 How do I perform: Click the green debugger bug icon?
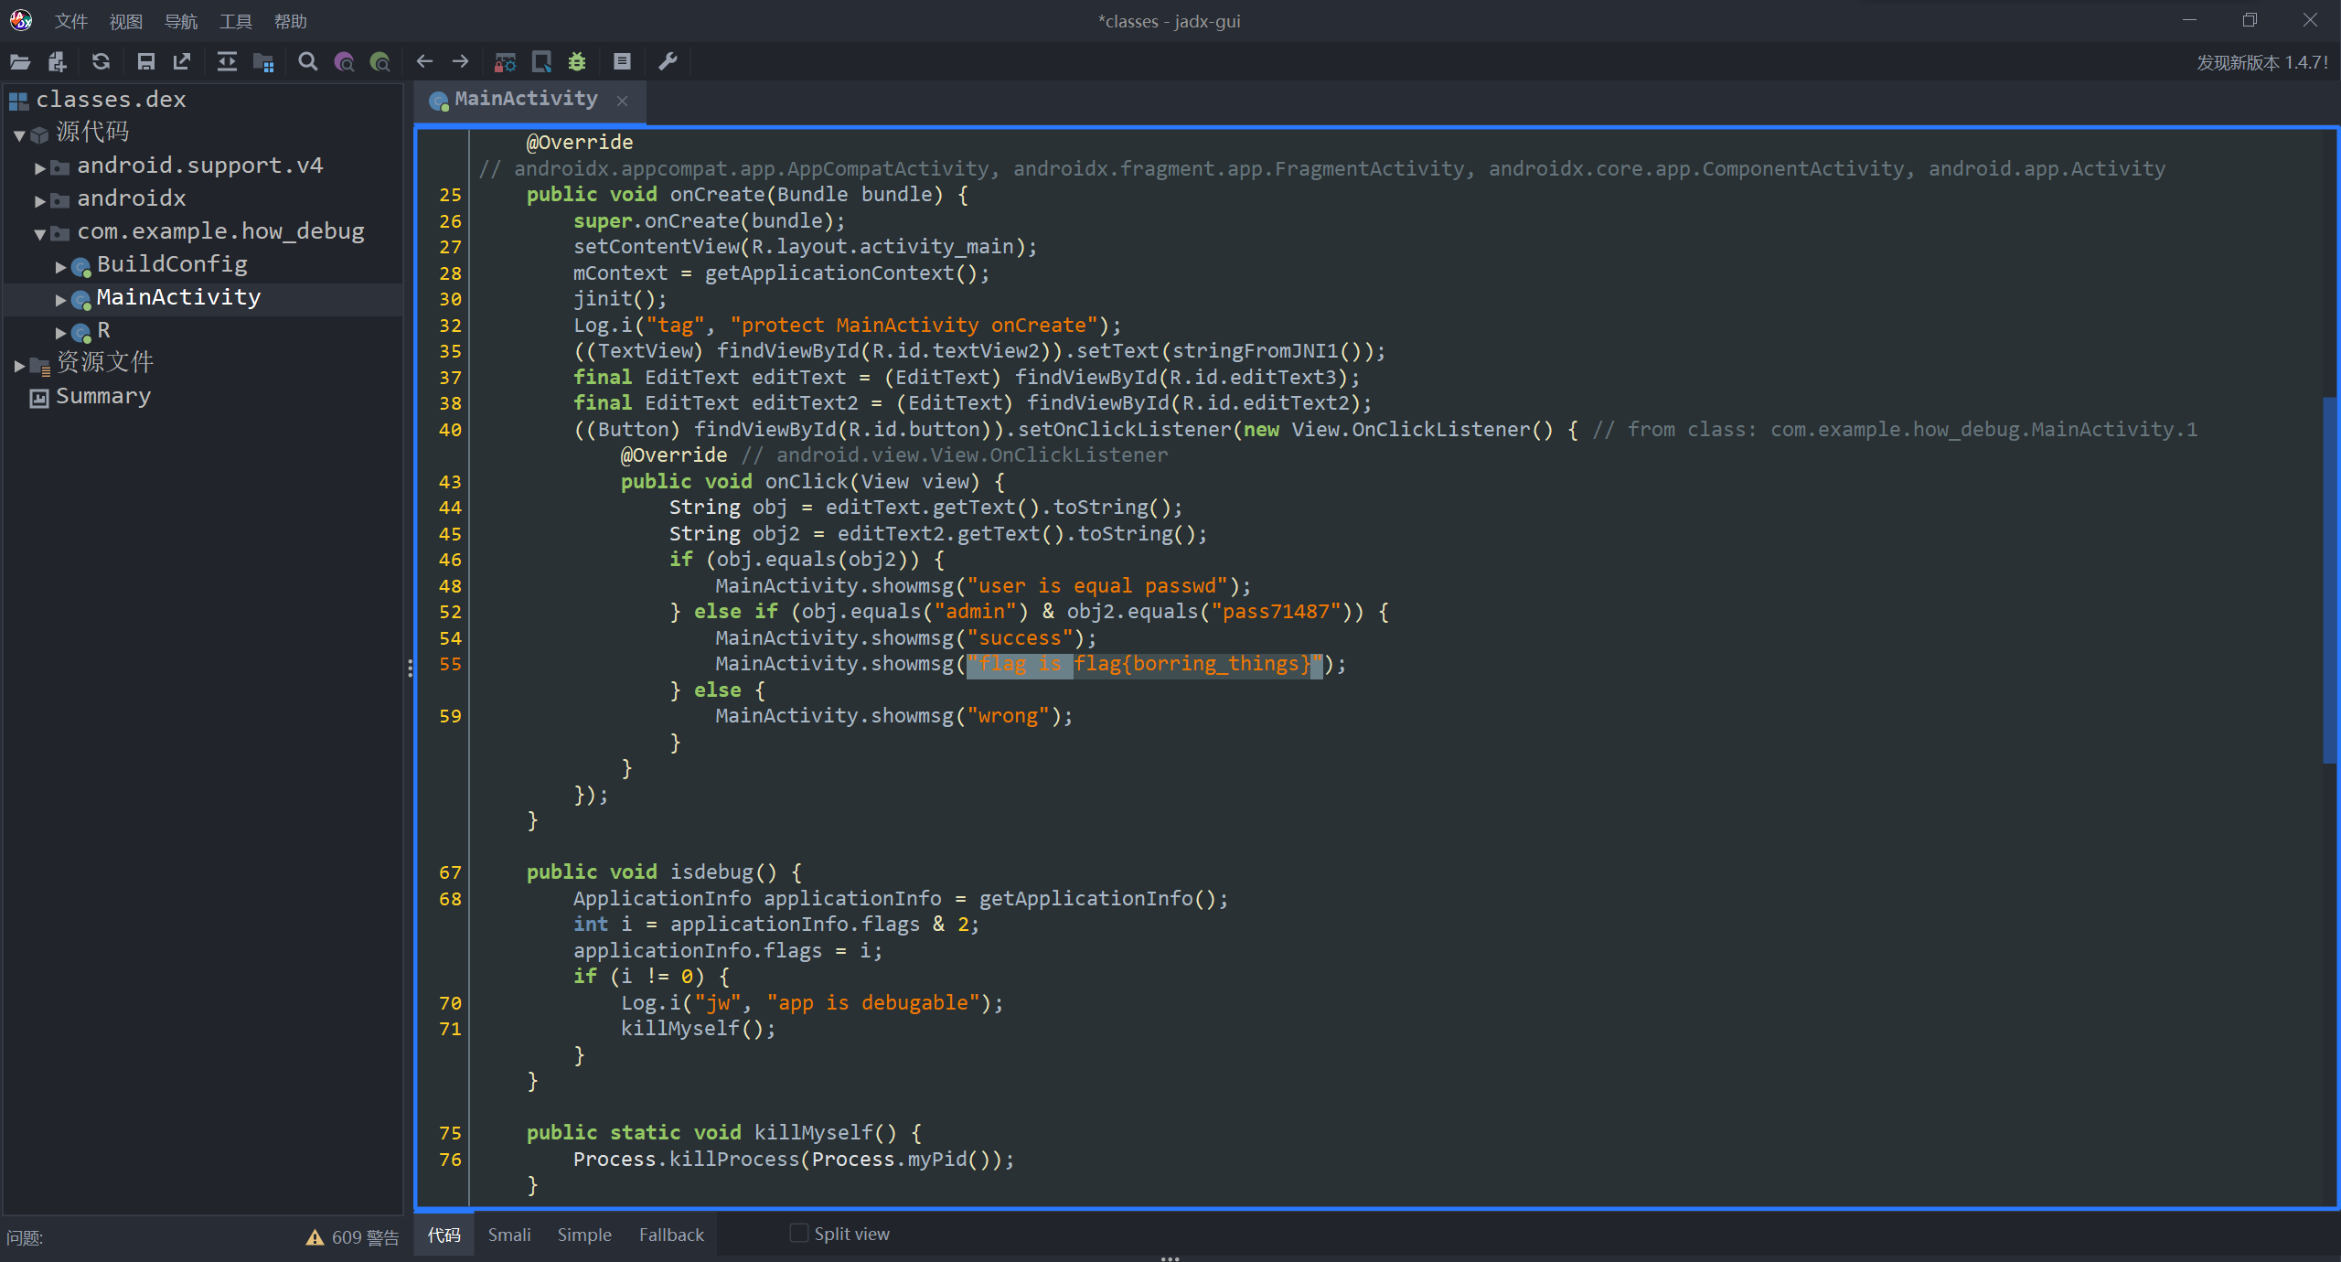pos(577,61)
